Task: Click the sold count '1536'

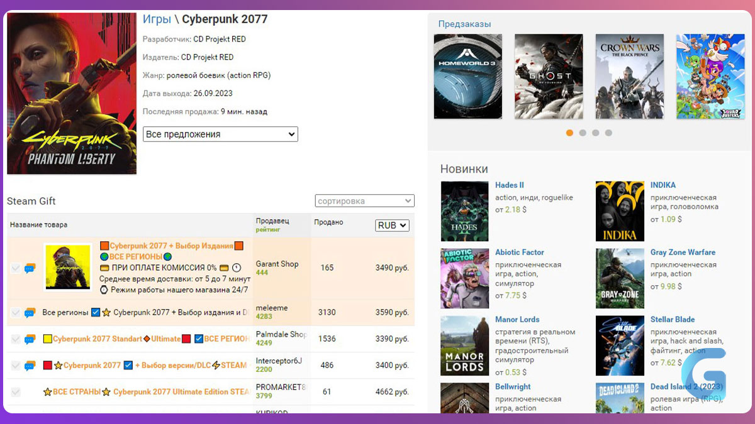Action: point(327,339)
